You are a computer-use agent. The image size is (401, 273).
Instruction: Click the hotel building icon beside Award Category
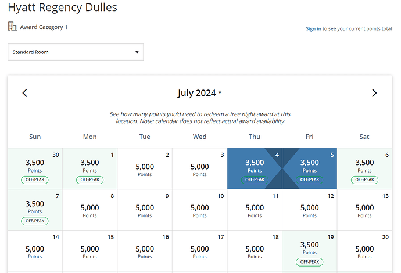pos(12,26)
